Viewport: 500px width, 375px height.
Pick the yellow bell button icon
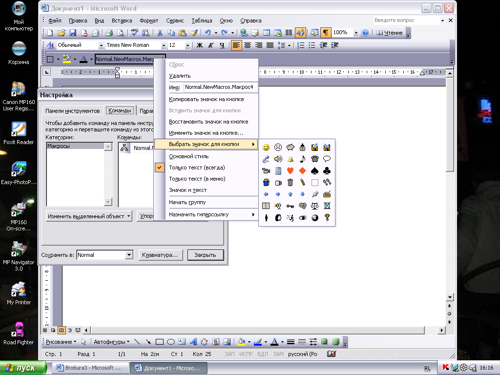pos(290,159)
